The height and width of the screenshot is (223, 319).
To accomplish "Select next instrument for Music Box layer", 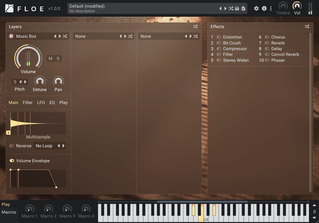I will tap(60, 36).
